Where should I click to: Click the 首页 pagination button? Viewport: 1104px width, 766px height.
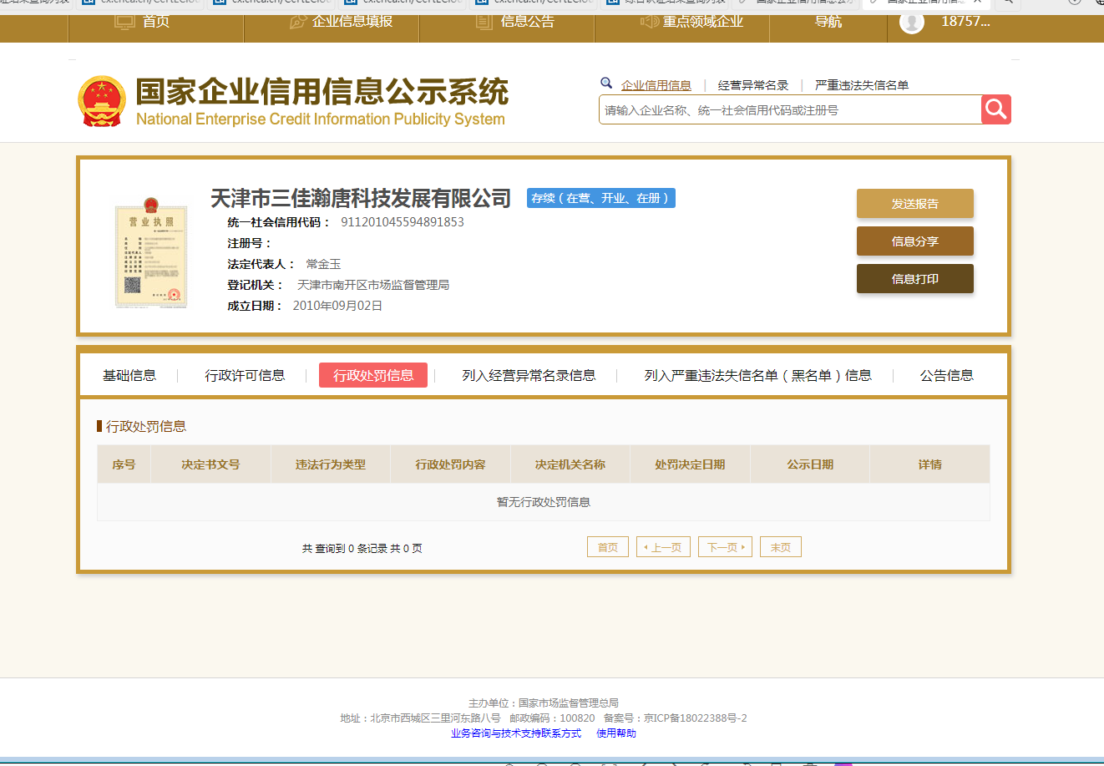click(608, 547)
